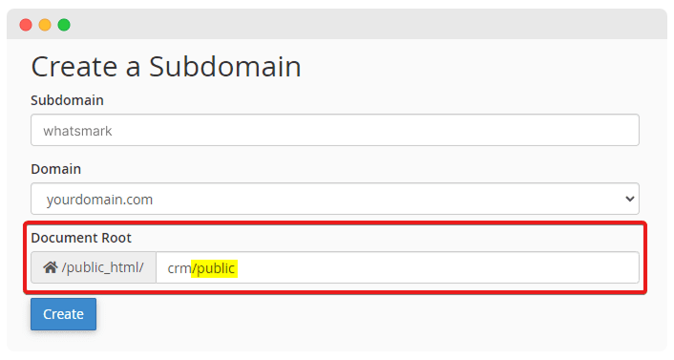674x360 pixels.
Task: Click the /public_html/ path prefix
Action: 103,267
